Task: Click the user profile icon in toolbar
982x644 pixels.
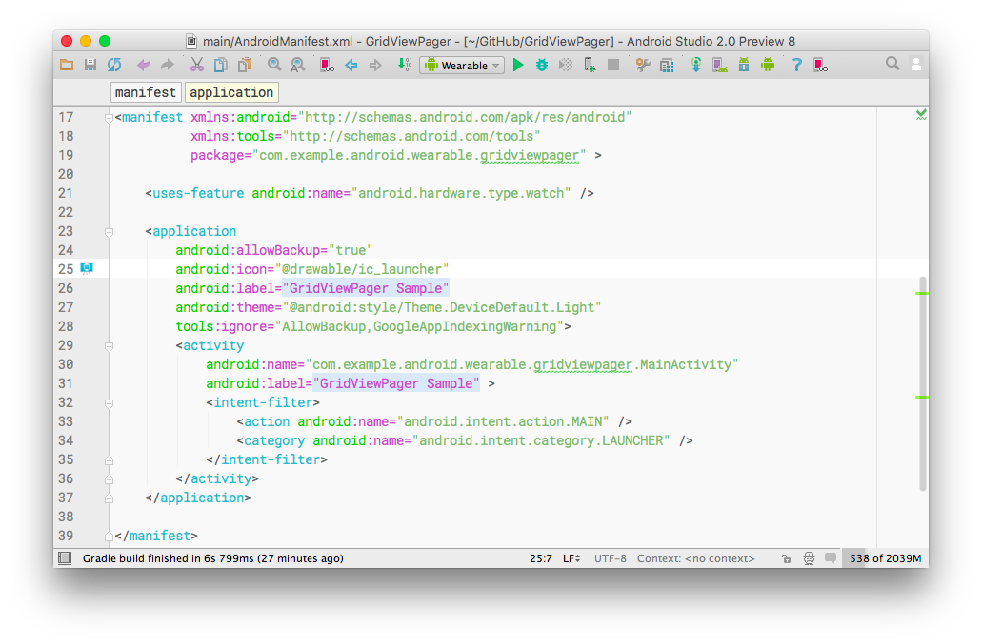Action: tap(916, 65)
